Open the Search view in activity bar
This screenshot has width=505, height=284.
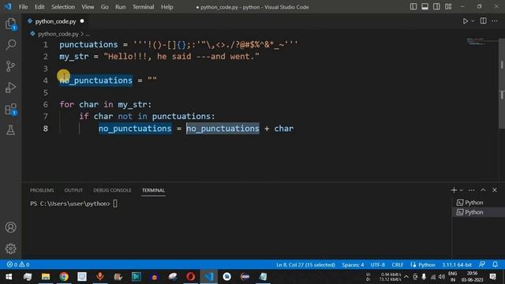click(x=10, y=45)
